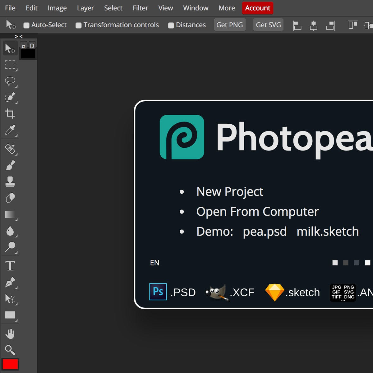373x373 pixels.
Task: Open the Filter menu
Action: coord(140,8)
